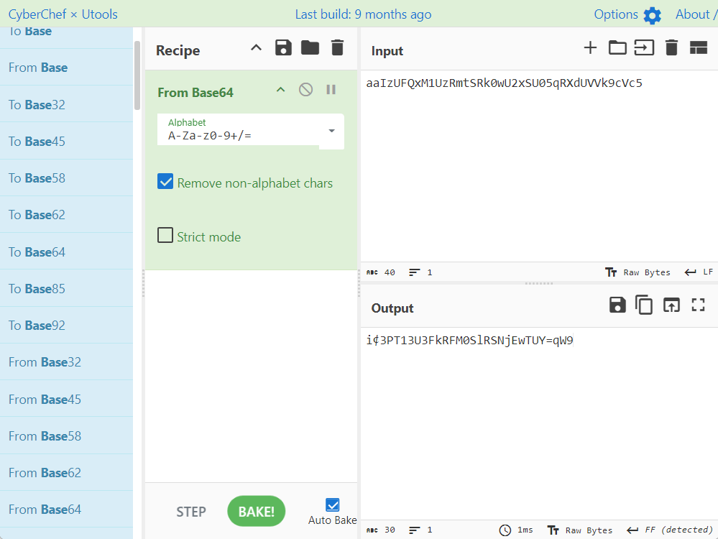Screen dimensions: 718x539
Task: Select To Base45 operation
Action: pos(66,141)
